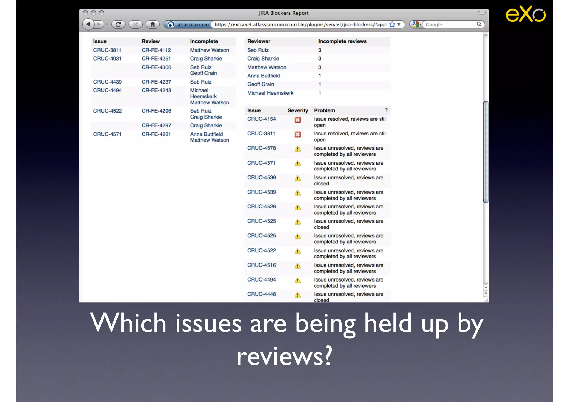
Task: Open issue CRUC-4439 link
Action: coord(108,82)
